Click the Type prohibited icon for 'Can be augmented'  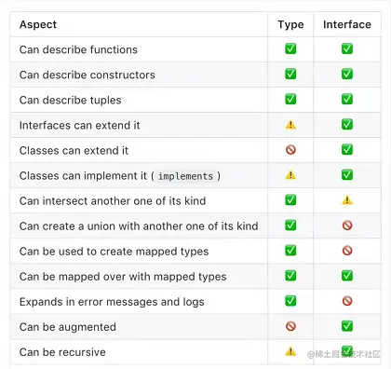coord(290,326)
